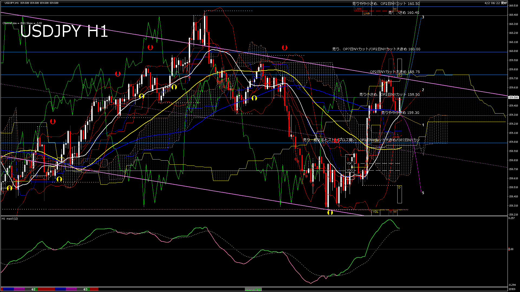Select the YDL marker box
The width and height of the screenshot is (520, 292).
click(375, 212)
